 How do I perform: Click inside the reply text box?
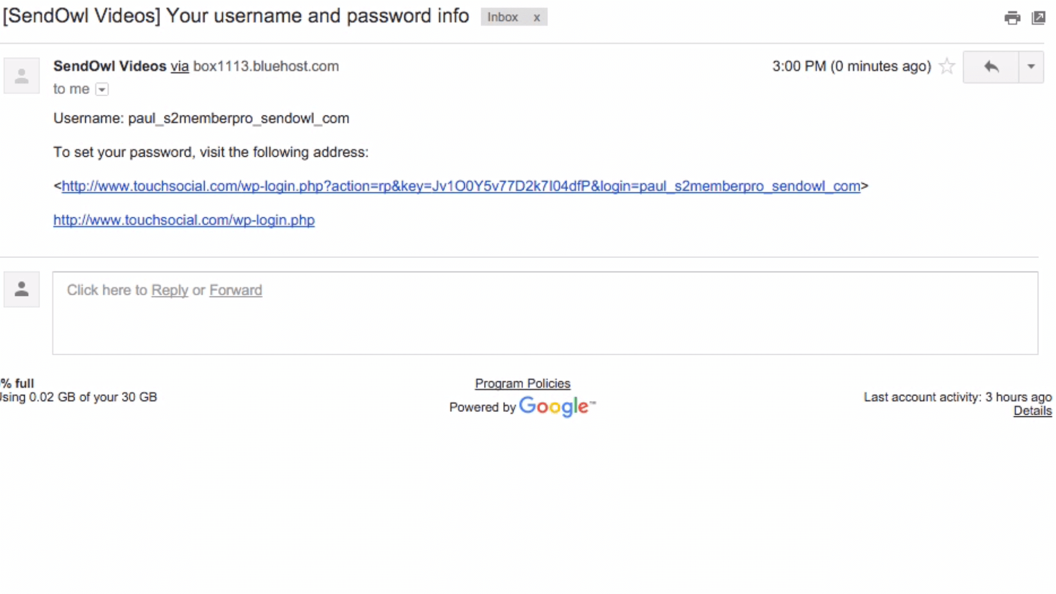(x=544, y=324)
